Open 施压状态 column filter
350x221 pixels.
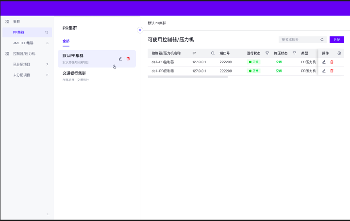pyautogui.click(x=294, y=53)
